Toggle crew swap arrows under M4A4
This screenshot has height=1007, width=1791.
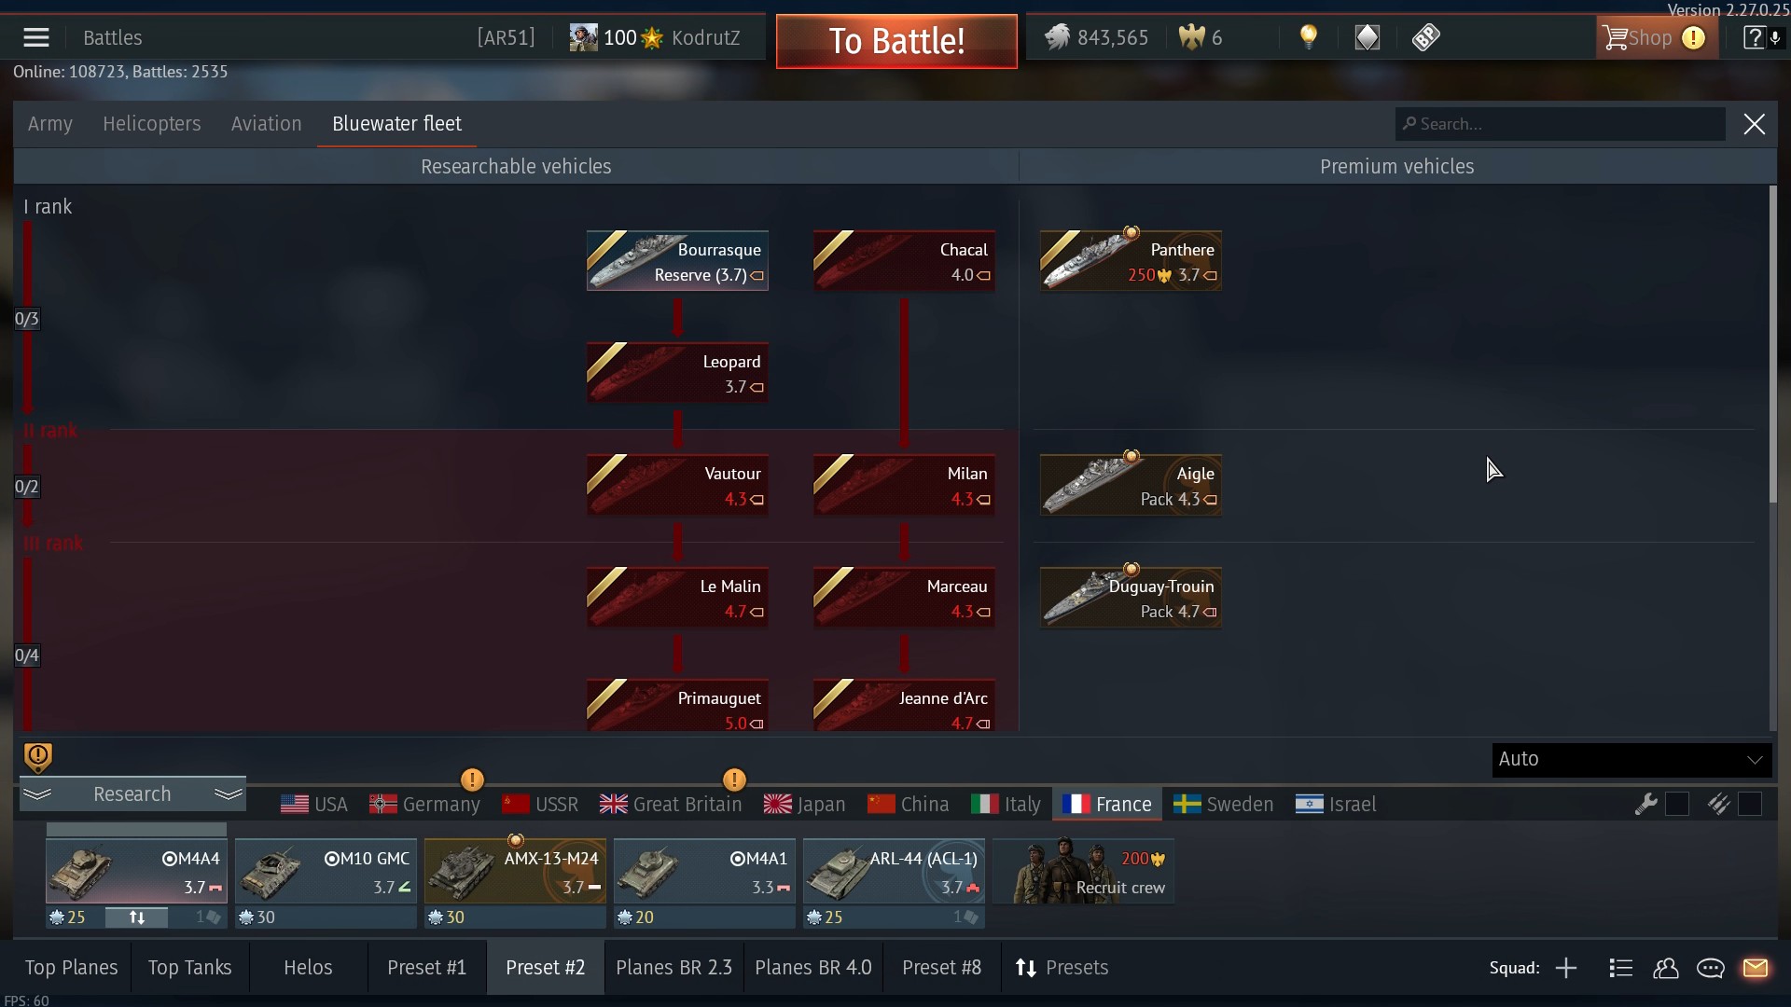pyautogui.click(x=137, y=917)
